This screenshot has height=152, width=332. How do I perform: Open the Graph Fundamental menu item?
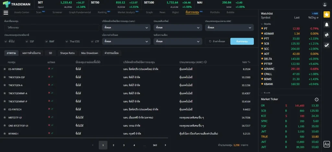80,12
